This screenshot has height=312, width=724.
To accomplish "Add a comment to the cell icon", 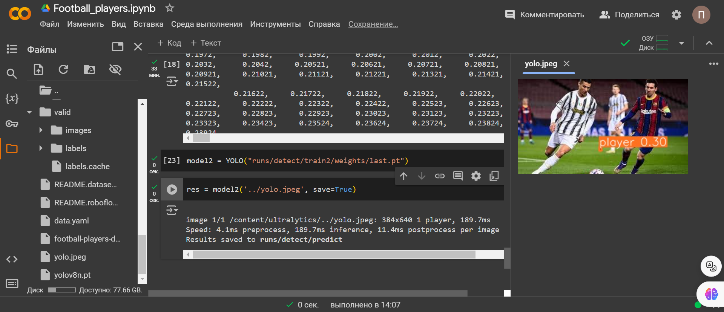I will coord(458,176).
